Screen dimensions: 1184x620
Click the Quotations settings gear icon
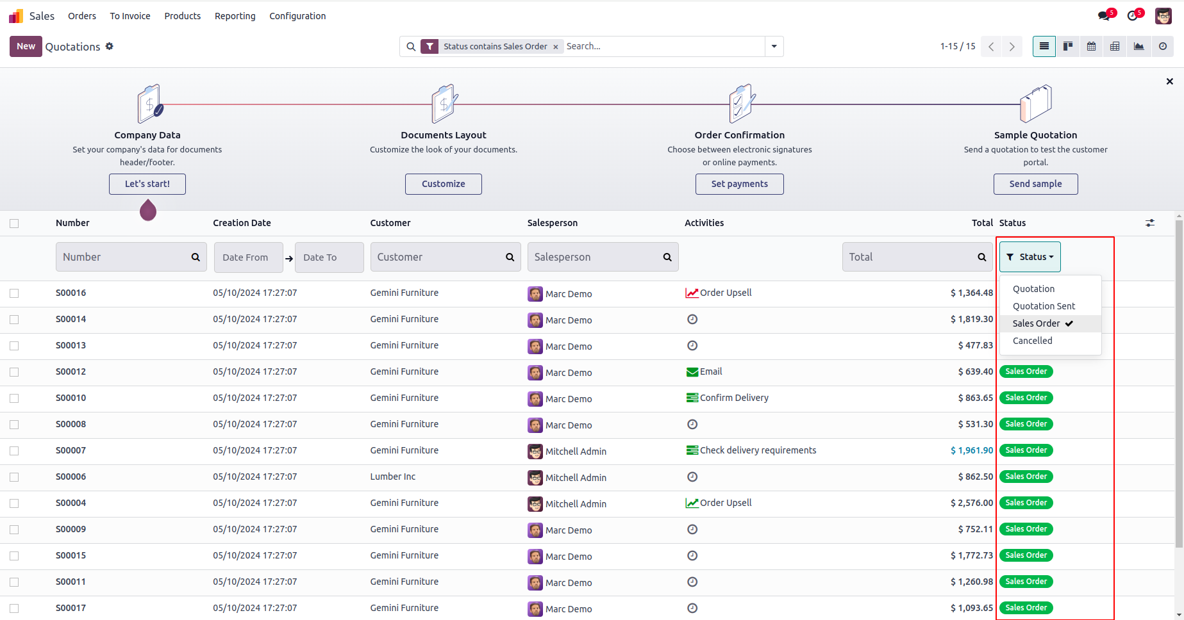110,46
